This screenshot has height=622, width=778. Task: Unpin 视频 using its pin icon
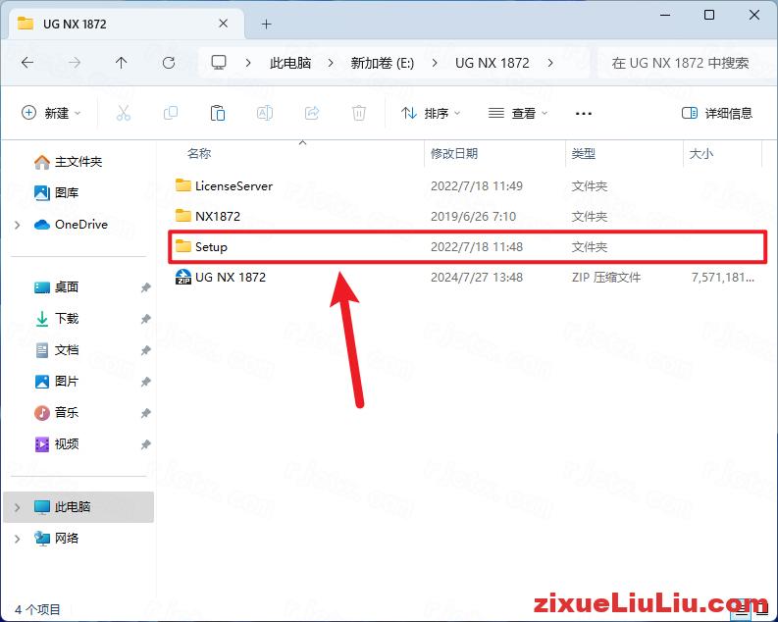(x=145, y=444)
